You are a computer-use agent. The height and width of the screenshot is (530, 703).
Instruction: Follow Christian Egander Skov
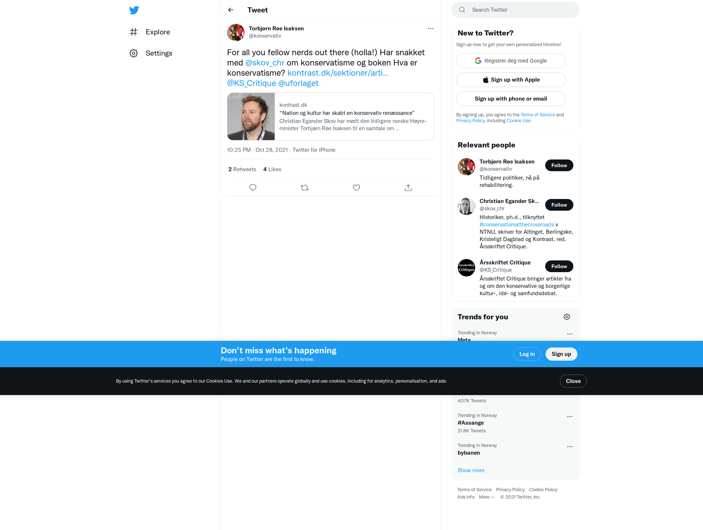click(559, 205)
